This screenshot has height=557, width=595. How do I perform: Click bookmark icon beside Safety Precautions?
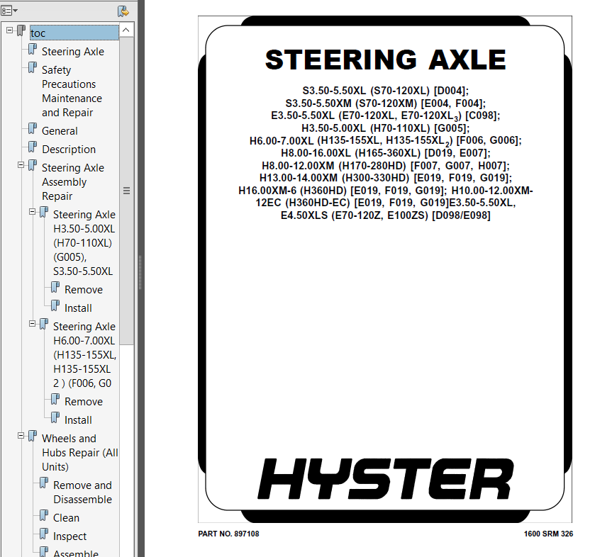(33, 68)
